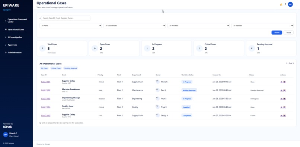The width and height of the screenshot is (300, 147).
Task: Click Priya K's PK avatar
Action: click(157, 107)
